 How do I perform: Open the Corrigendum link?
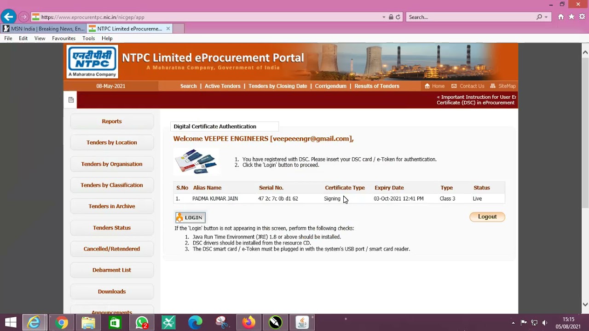coord(330,86)
